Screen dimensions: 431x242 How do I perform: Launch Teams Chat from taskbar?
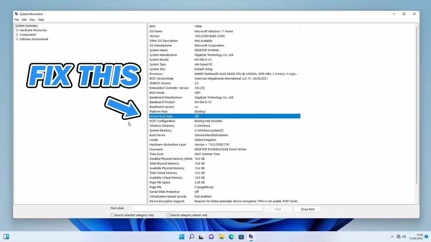[211, 237]
